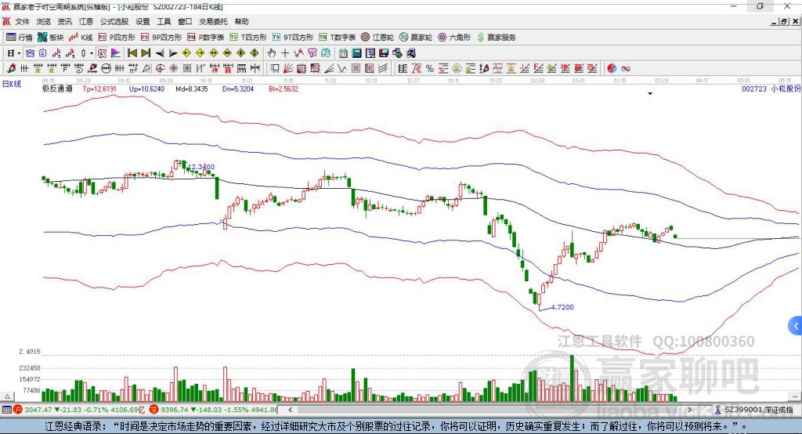Click the n² grid tool icon
Viewport: 802px width, 434px height.
(133, 68)
